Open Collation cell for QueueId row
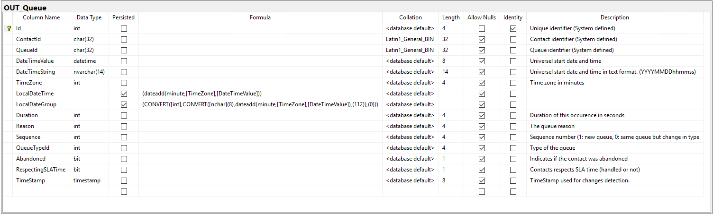The width and height of the screenshot is (713, 214). [x=411, y=50]
